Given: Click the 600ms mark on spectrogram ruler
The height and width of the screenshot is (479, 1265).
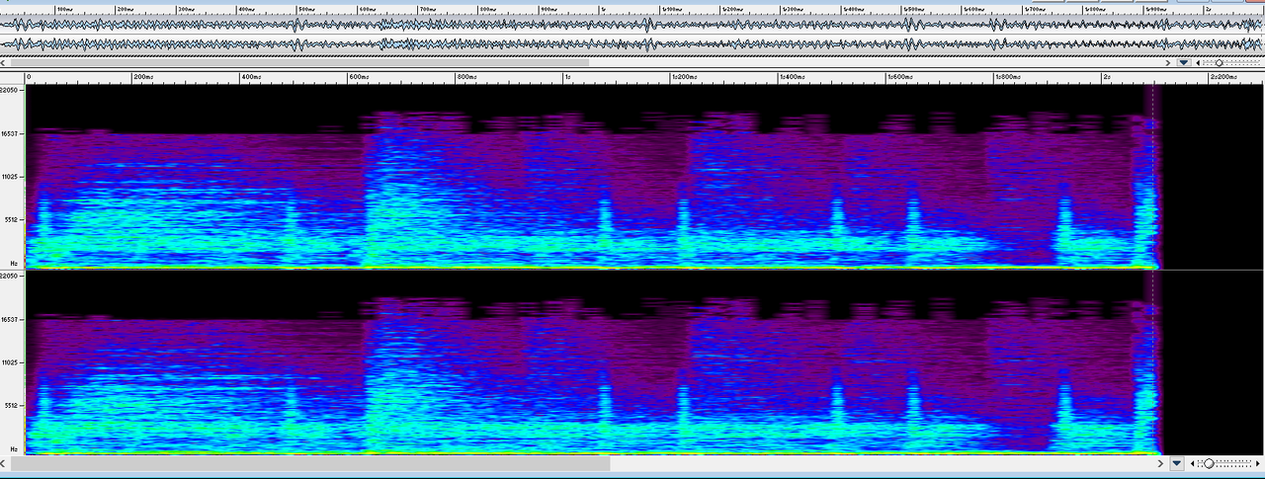Looking at the screenshot, I should click(358, 76).
